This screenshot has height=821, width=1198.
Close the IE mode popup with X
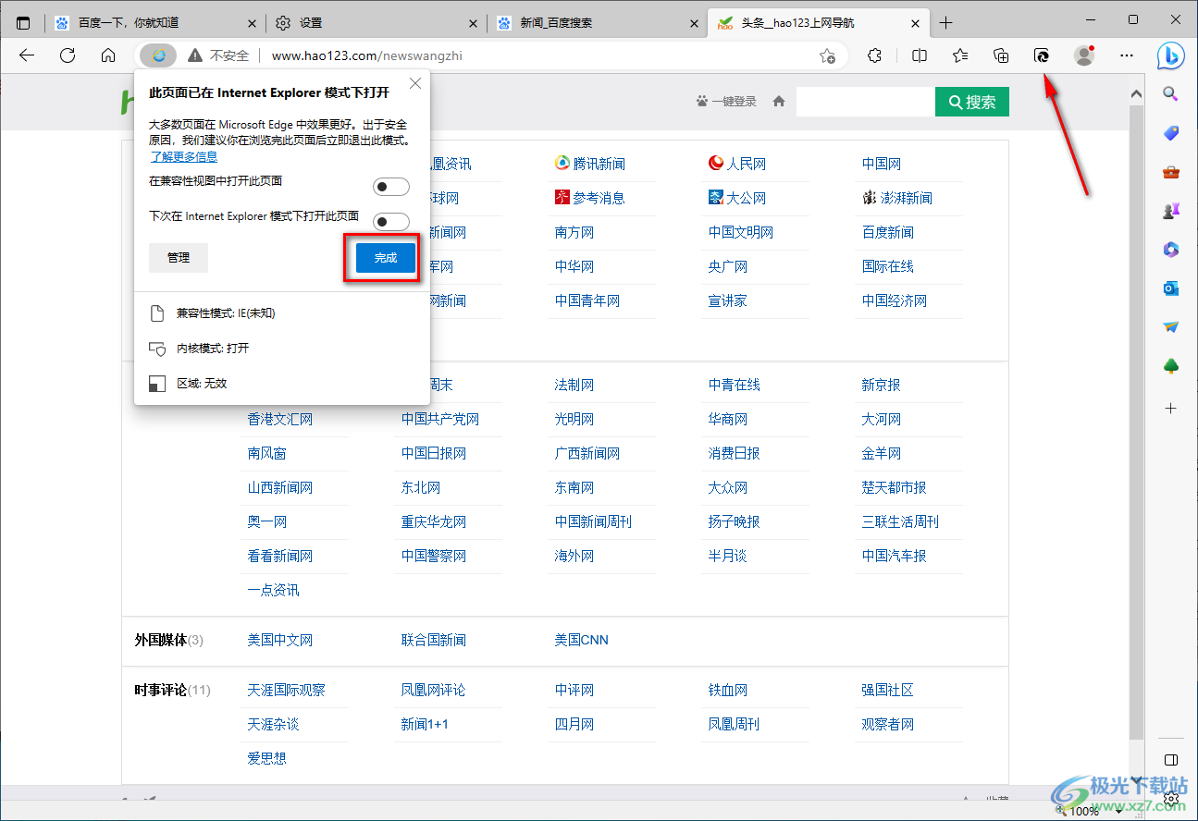click(415, 83)
